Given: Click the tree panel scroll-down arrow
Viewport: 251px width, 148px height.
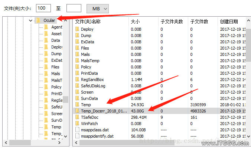Looking at the screenshot, I should pyautogui.click(x=65, y=137).
